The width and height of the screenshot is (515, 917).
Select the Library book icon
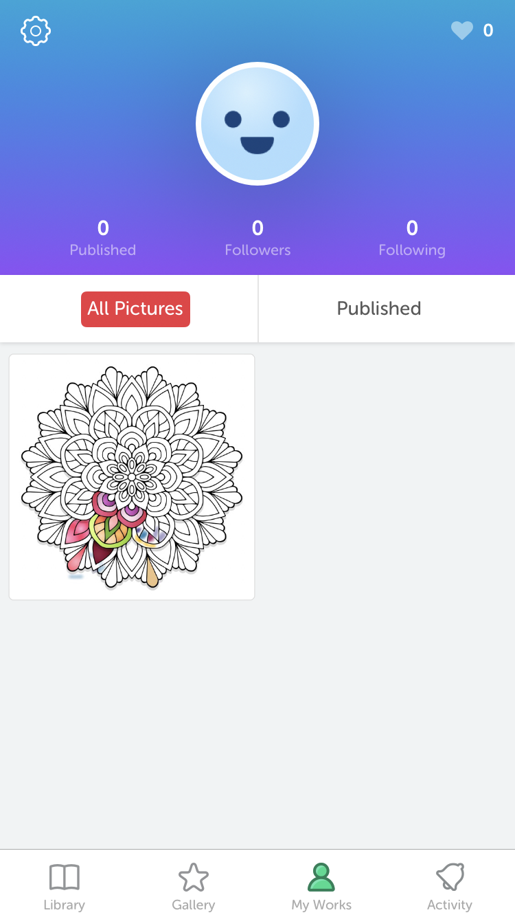point(64,885)
